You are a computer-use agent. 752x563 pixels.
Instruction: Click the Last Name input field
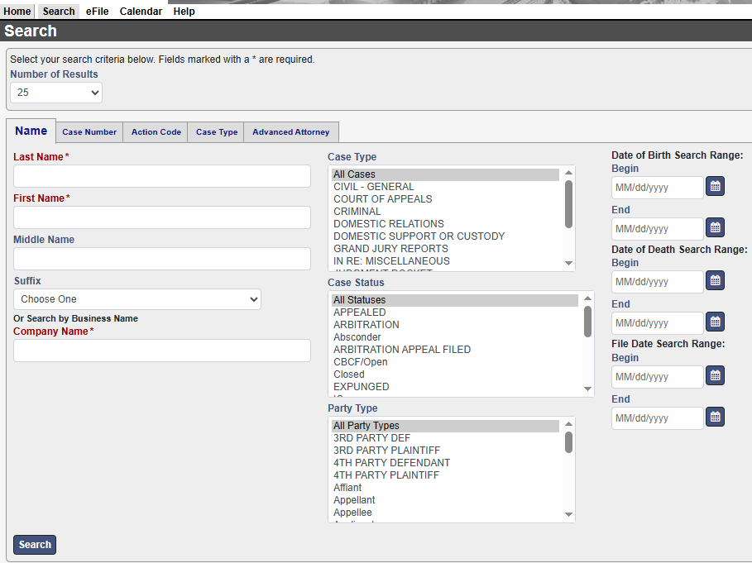click(x=162, y=176)
